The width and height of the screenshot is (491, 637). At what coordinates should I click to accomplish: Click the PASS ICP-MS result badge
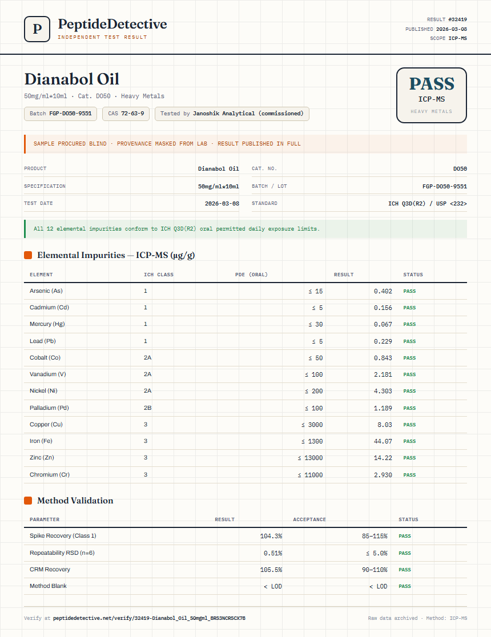pos(431,95)
